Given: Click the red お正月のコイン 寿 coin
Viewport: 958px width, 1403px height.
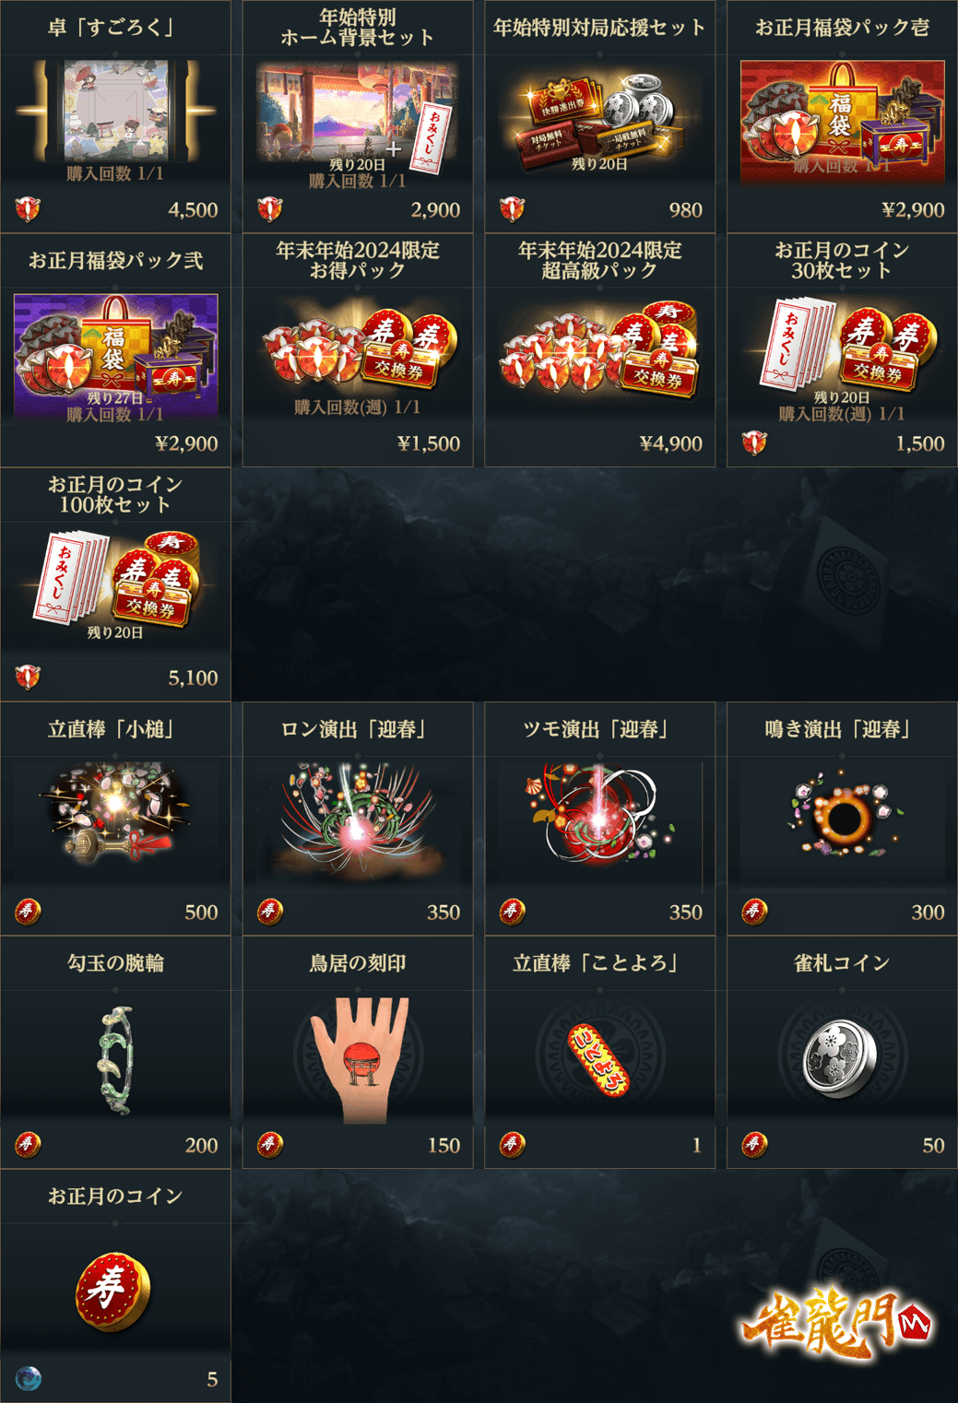Looking at the screenshot, I should [112, 1291].
